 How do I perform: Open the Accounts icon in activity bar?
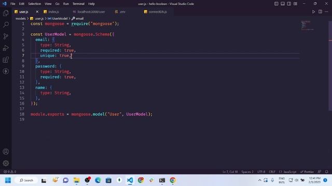point(6,151)
